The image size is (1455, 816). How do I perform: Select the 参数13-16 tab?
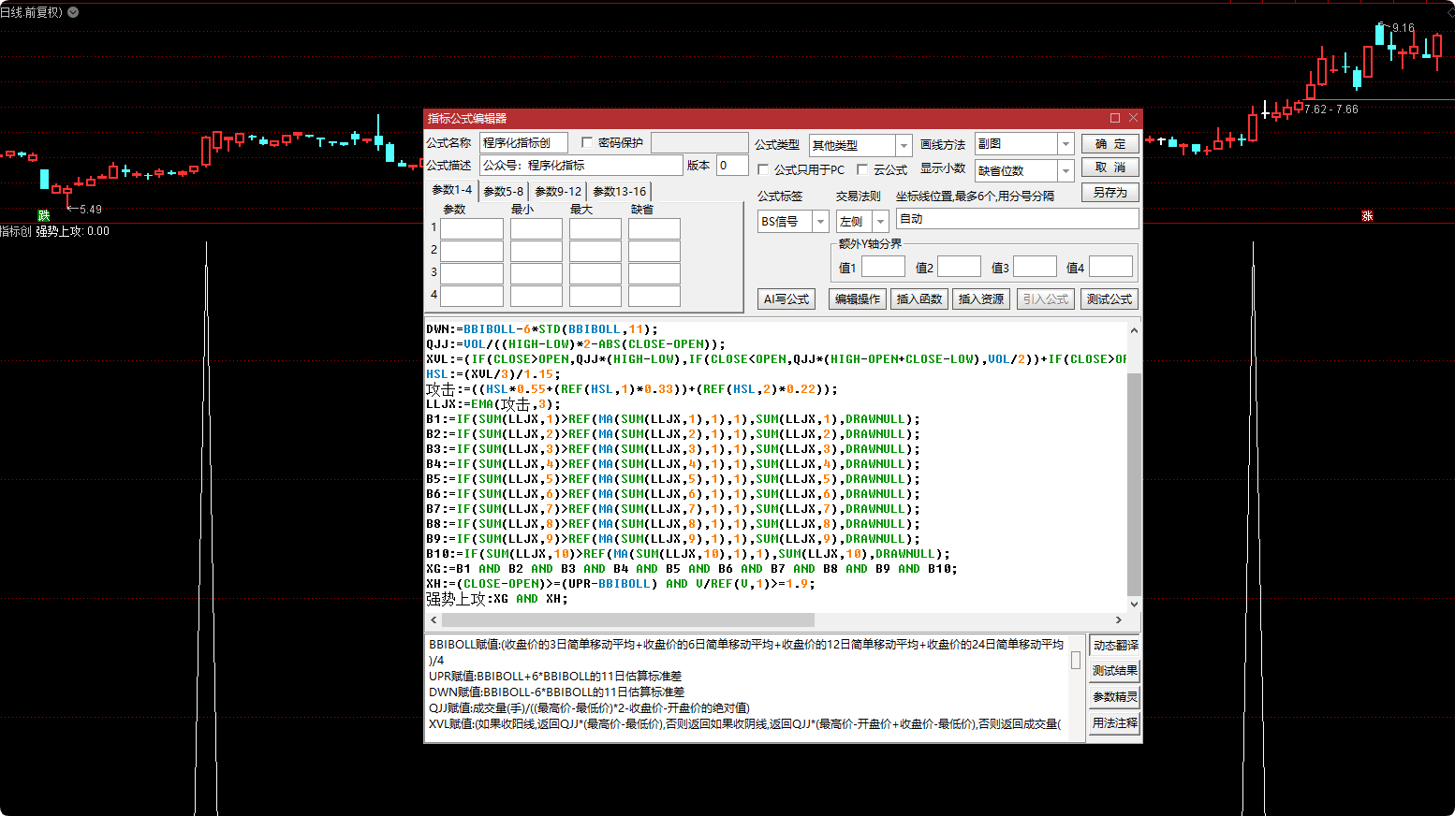(619, 192)
